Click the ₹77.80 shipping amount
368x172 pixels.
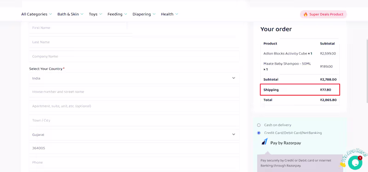coord(326,90)
